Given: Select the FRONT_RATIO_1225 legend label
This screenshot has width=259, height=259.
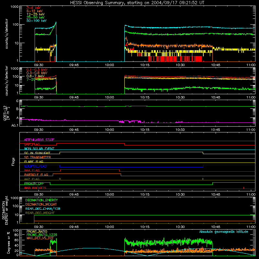Looking at the screenshot, I should click(42, 235).
